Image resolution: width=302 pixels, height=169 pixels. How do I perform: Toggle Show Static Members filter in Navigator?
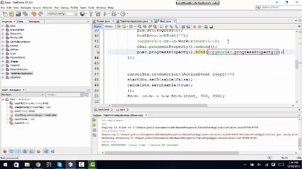18,152
